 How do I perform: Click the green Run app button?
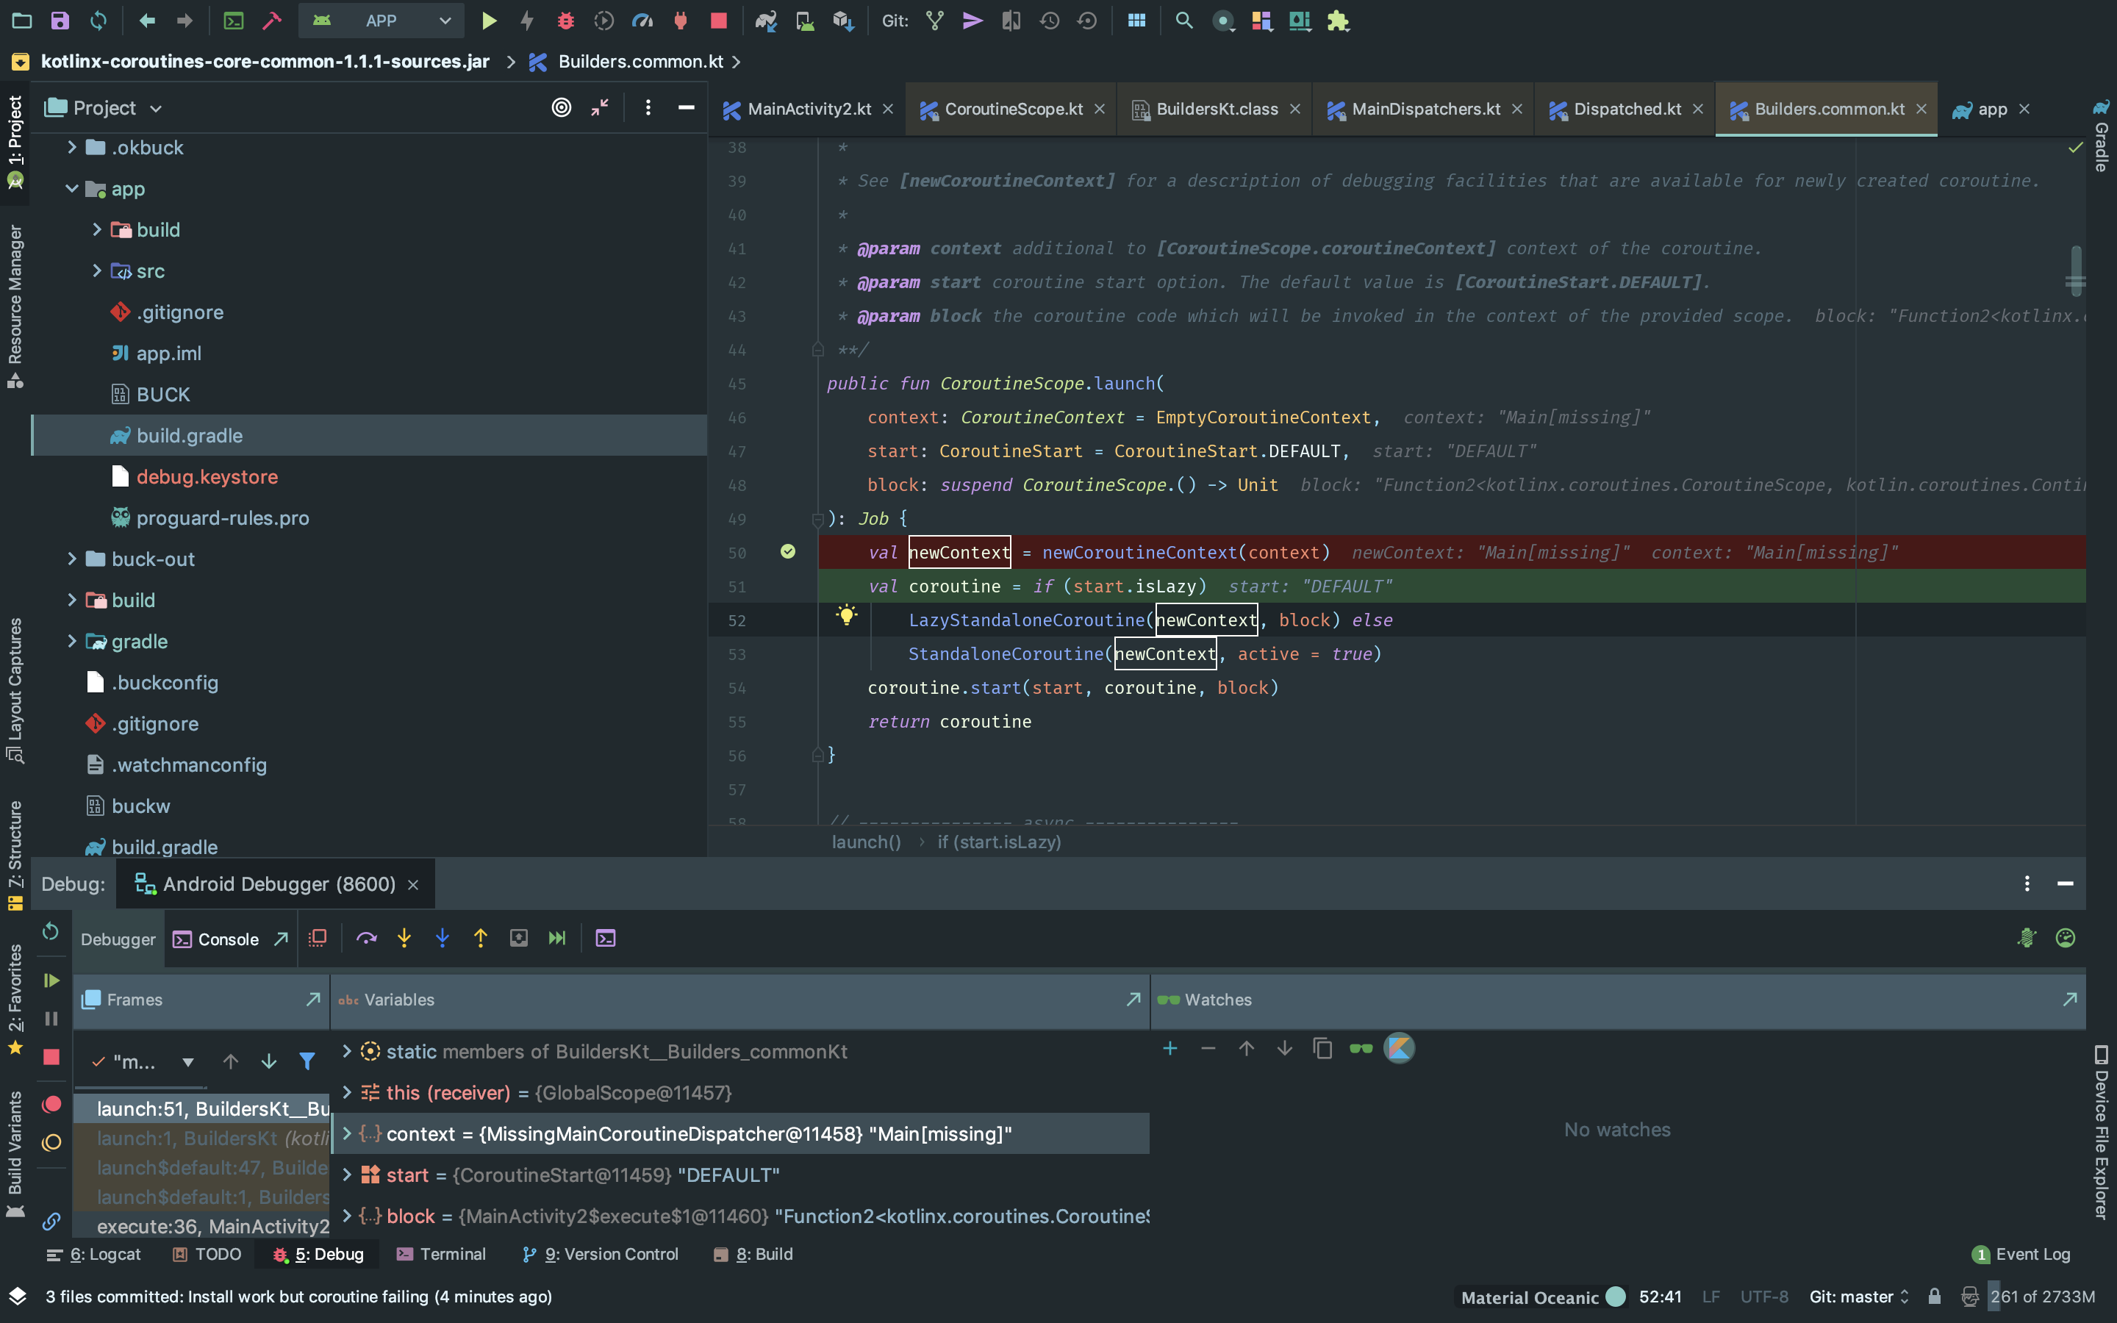click(489, 20)
